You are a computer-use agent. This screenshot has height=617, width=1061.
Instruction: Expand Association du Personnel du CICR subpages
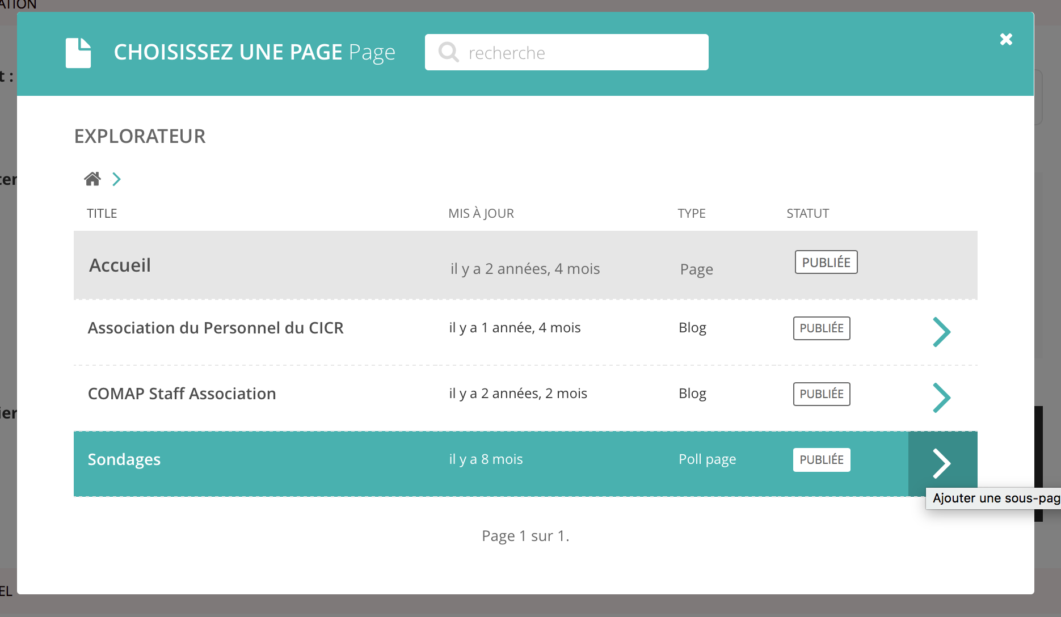[x=941, y=332]
